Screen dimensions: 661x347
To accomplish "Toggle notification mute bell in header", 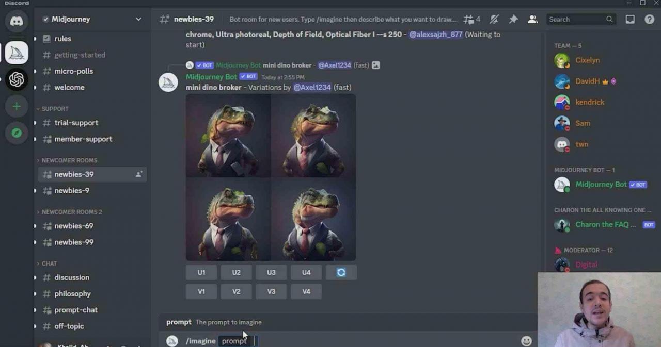I will coord(494,20).
